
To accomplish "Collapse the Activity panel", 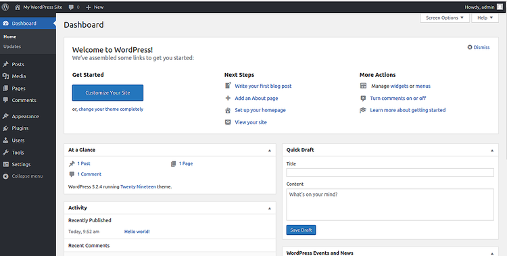I will 269,209.
